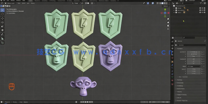The width and height of the screenshot is (208, 104).
Task: Switch to the UV Editing workspace tab
Action: (x=52, y=1)
